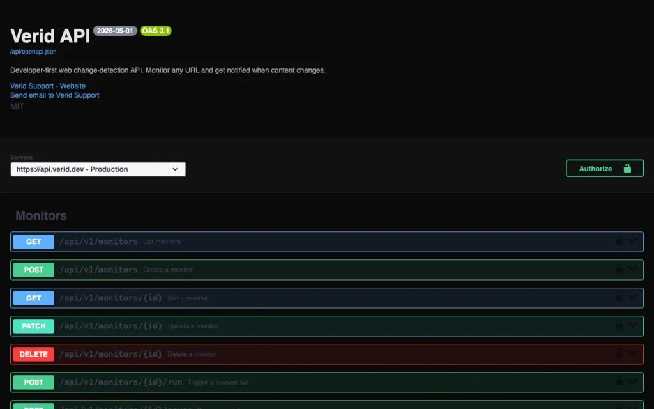Click lock icon on Get a monitor row
Viewport: 654px width, 409px height.
click(619, 297)
